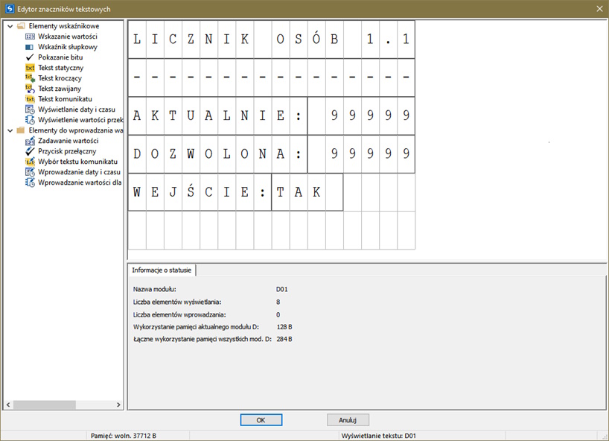Pick the Przycisk przełączny icon
This screenshot has width=609, height=441.
click(x=30, y=150)
